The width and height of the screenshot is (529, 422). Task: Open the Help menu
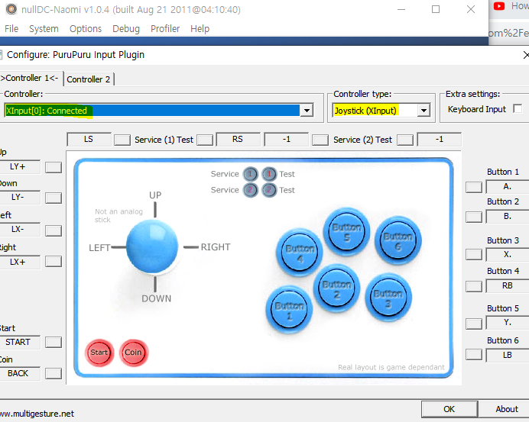tap(200, 29)
